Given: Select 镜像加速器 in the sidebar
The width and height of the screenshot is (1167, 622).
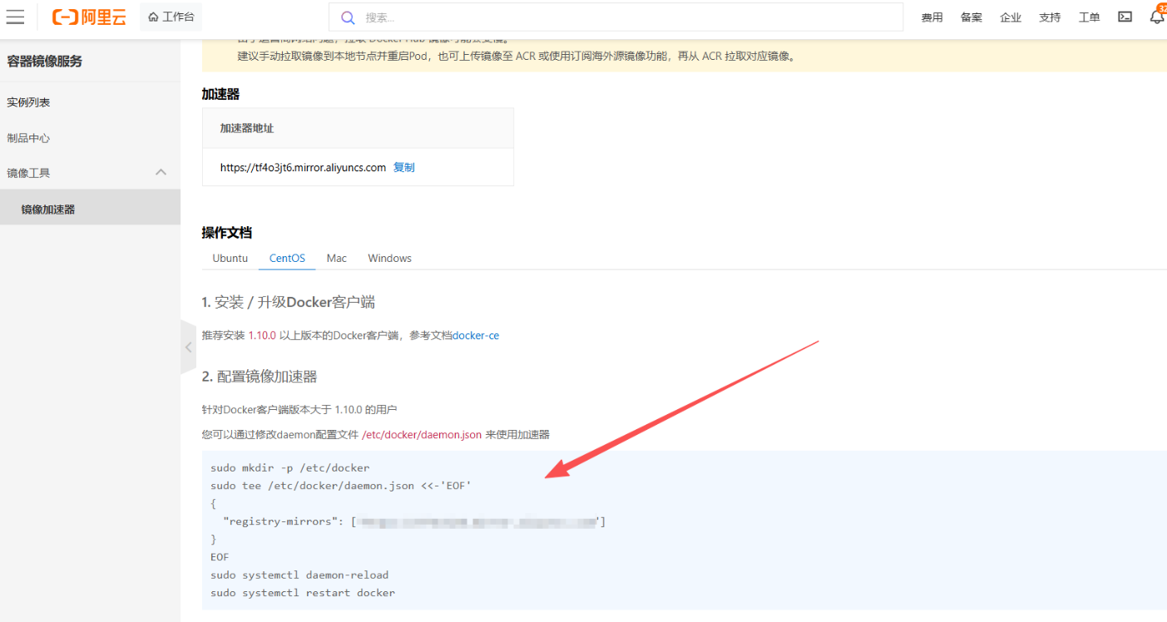Looking at the screenshot, I should (90, 210).
